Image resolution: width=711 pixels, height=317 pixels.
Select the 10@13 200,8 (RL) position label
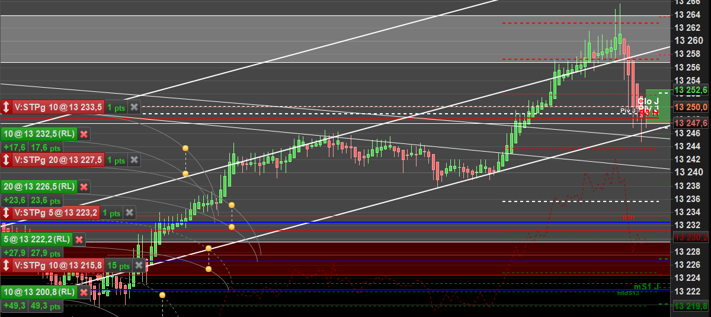(x=40, y=292)
